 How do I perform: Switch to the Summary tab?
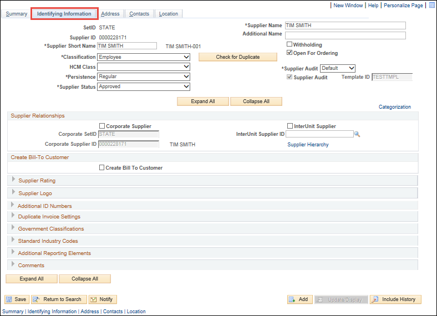(17, 14)
